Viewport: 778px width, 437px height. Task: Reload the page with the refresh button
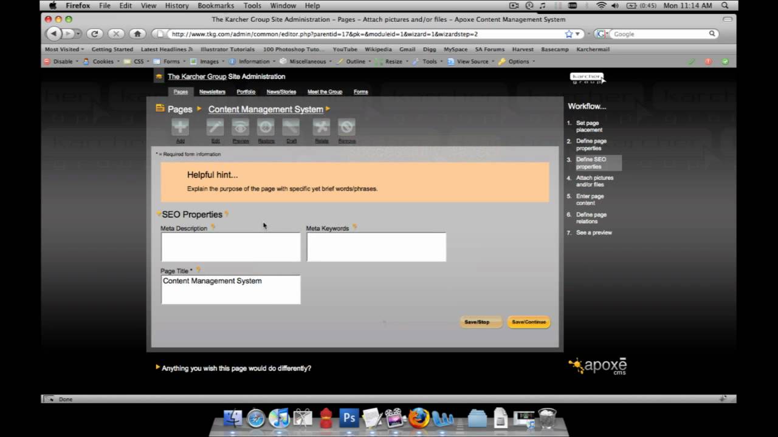(x=94, y=34)
